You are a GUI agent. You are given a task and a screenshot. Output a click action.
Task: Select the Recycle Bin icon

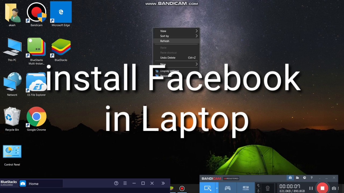(12, 119)
